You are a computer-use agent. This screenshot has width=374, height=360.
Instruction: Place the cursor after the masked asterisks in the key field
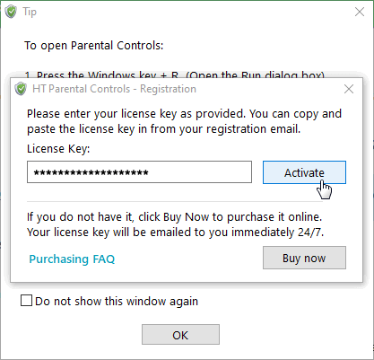point(150,172)
